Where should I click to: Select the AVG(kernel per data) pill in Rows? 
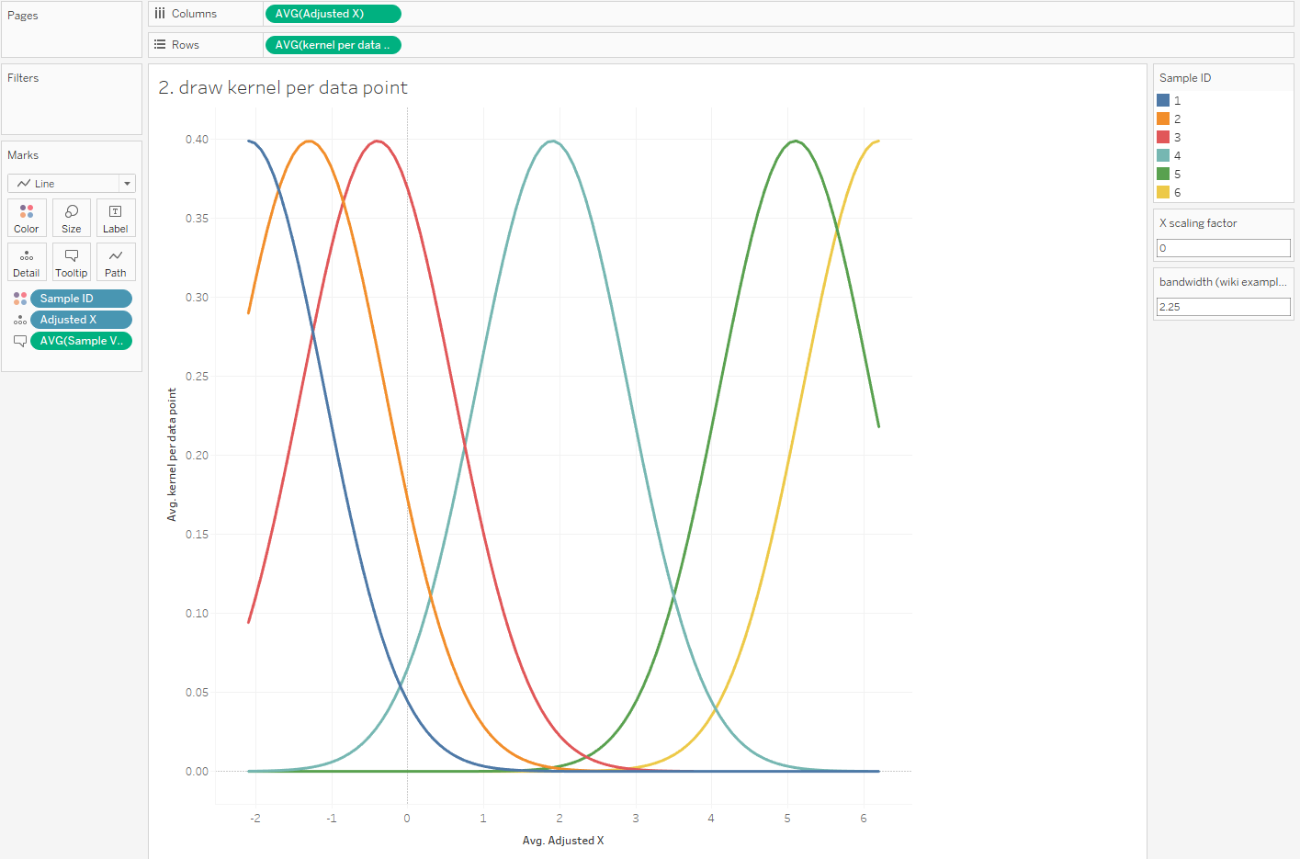(333, 45)
